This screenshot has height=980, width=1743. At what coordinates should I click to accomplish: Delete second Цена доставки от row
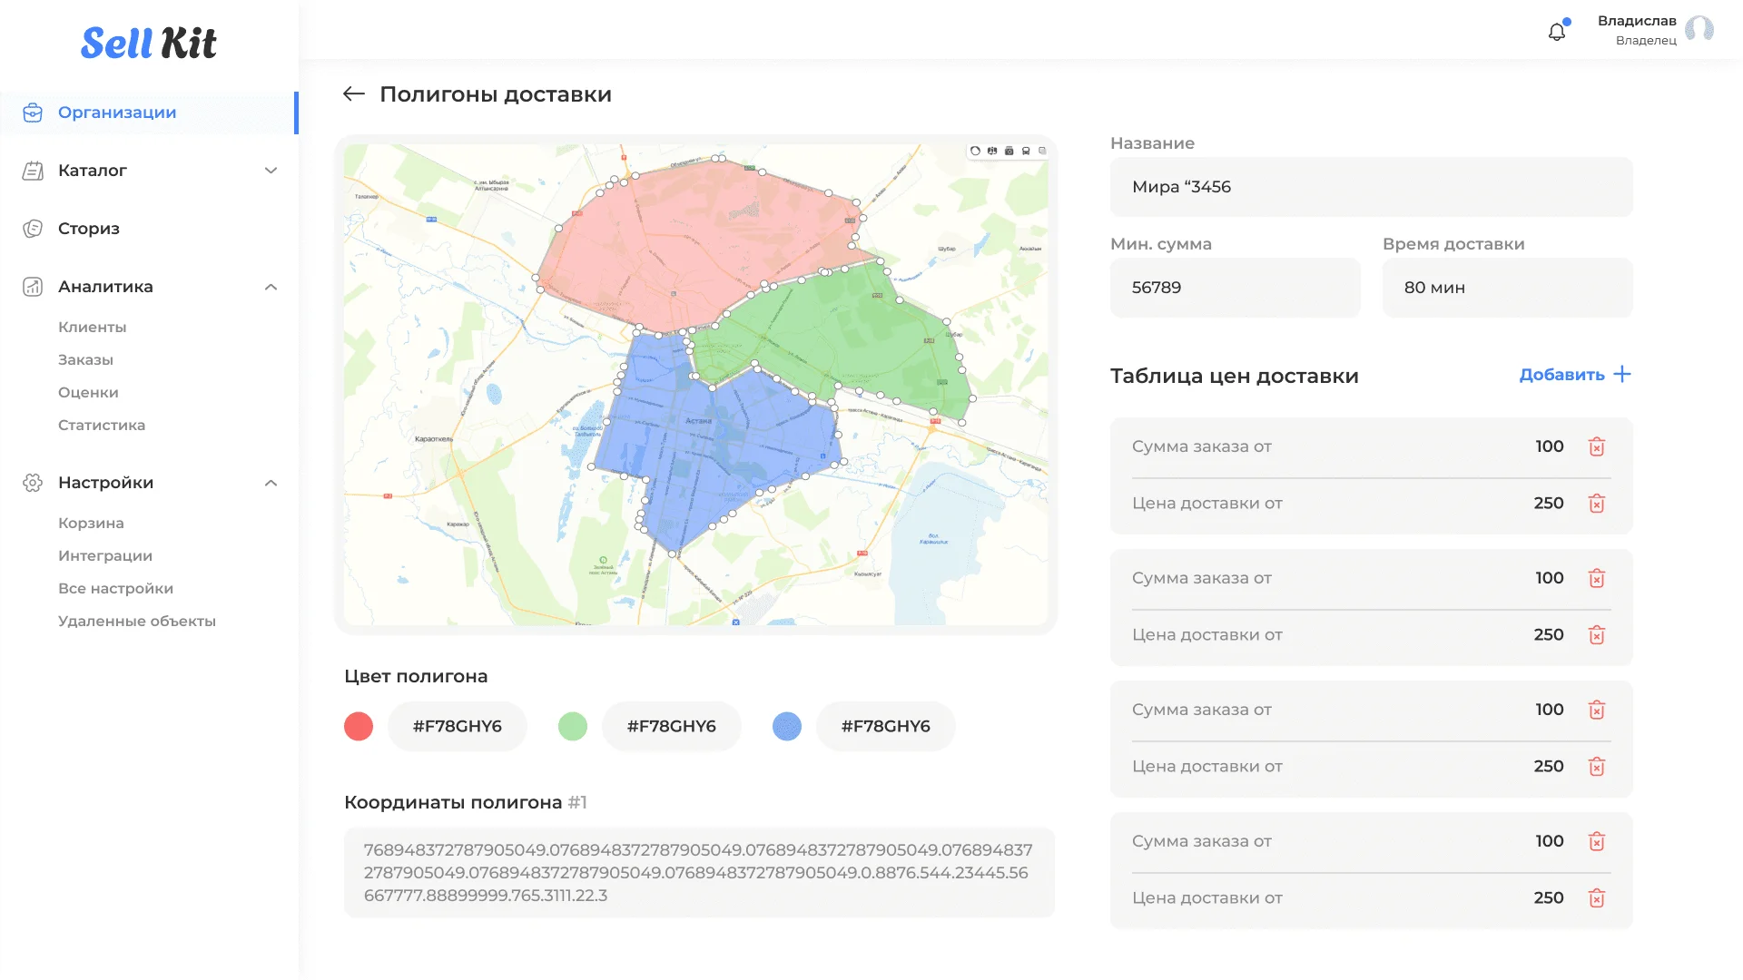coord(1597,635)
